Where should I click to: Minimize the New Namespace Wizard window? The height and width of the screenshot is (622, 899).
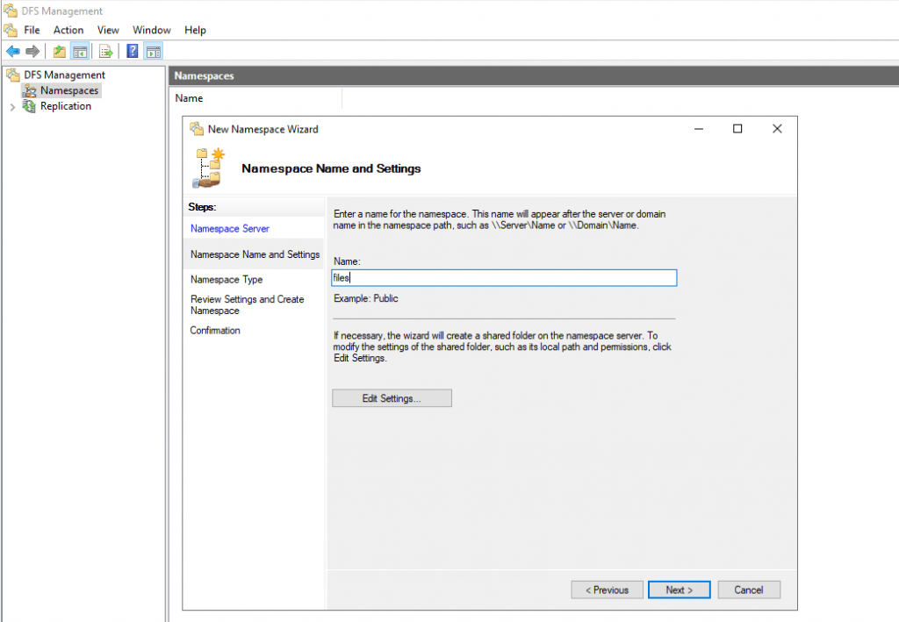(698, 129)
